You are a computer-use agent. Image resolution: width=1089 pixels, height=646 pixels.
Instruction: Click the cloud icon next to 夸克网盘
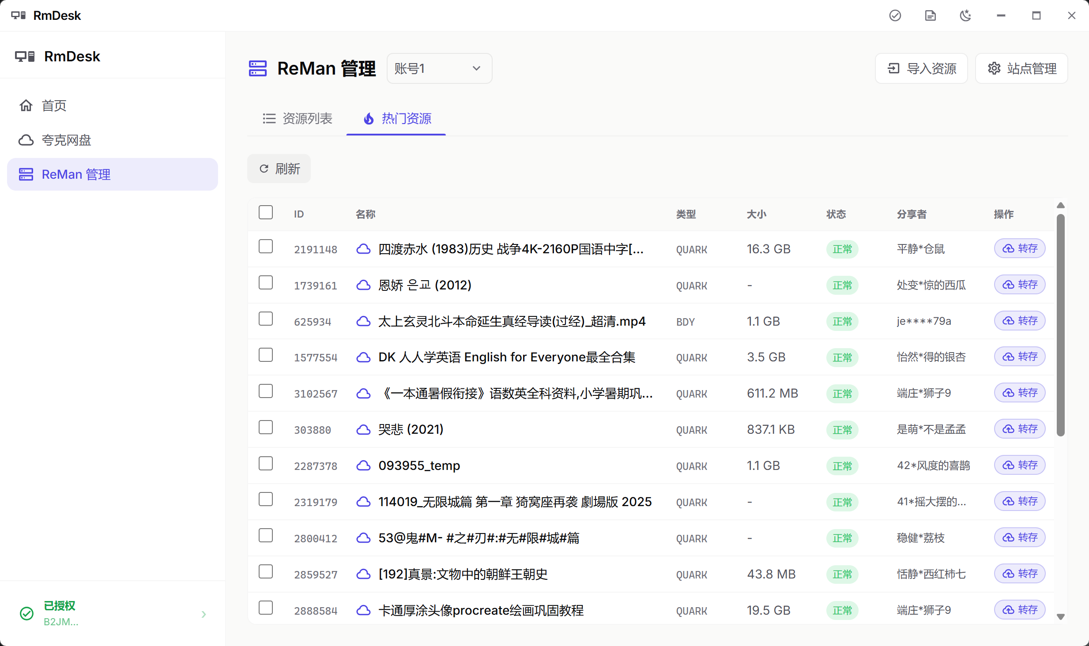coord(26,140)
